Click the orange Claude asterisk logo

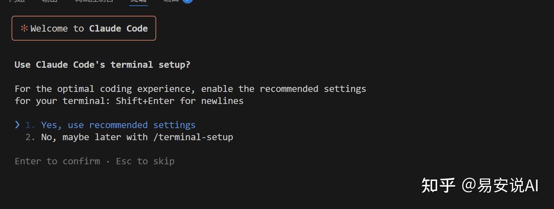24,28
